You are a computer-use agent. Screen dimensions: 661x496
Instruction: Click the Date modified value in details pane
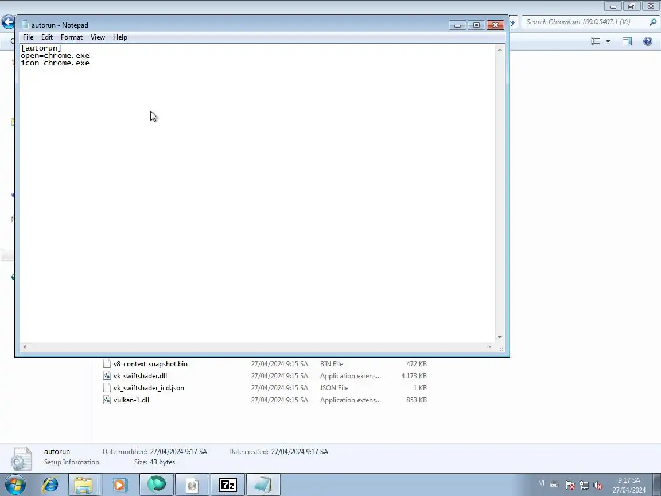coord(178,452)
